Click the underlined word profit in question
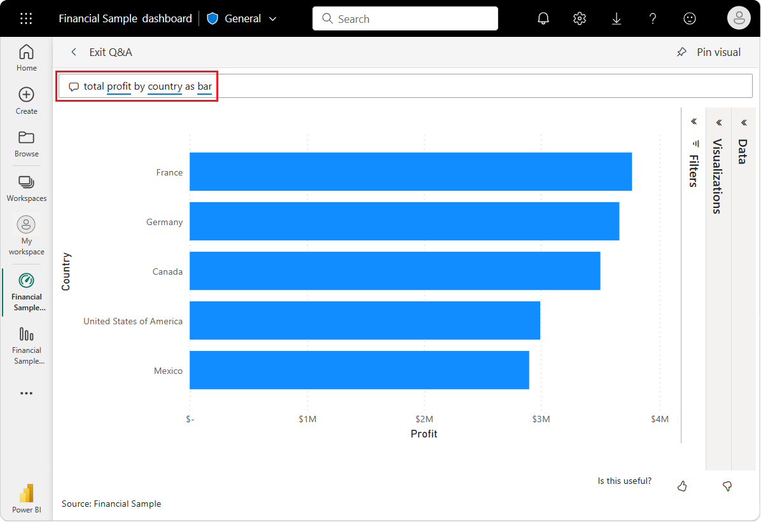Viewport: 761px width, 522px height. click(119, 86)
